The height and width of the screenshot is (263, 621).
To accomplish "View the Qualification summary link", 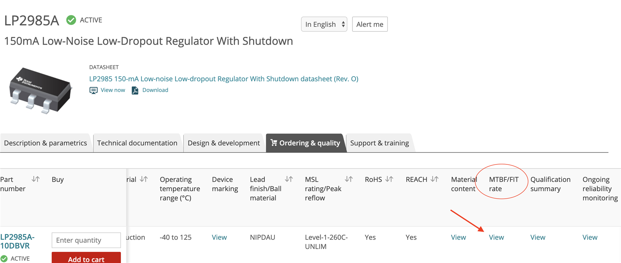I will coord(538,237).
